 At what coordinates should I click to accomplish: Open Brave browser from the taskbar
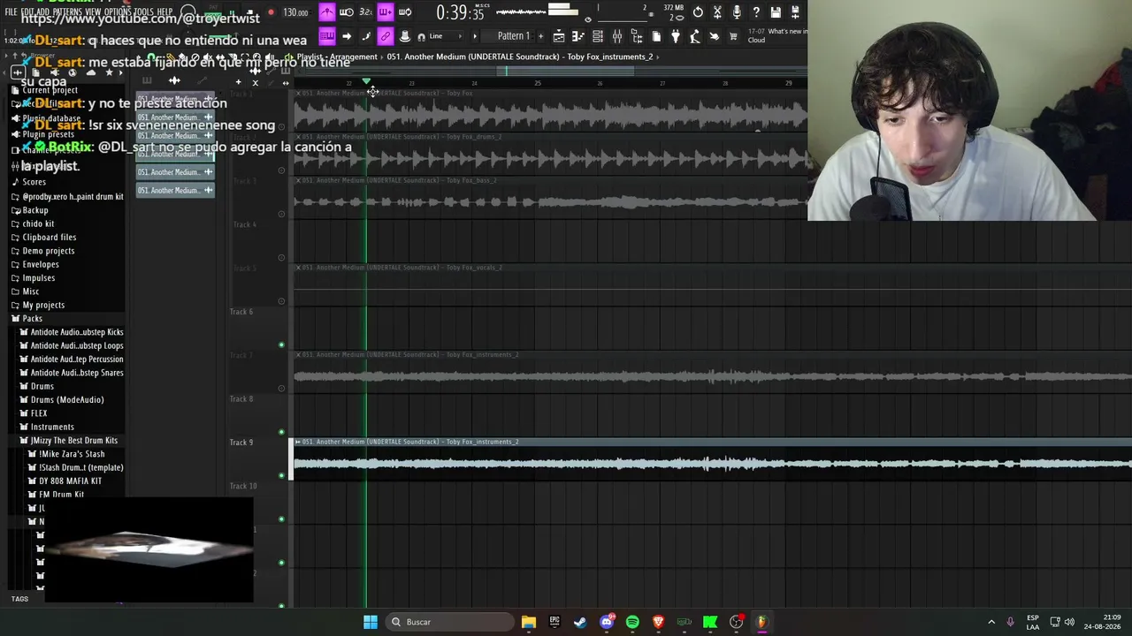[658, 622]
